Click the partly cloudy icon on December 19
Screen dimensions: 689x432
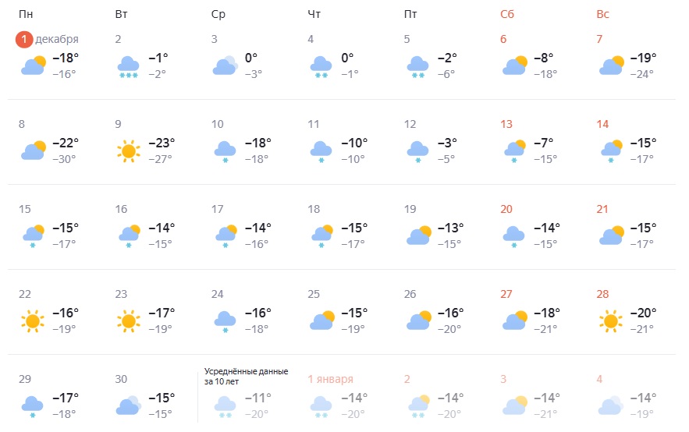[418, 235]
